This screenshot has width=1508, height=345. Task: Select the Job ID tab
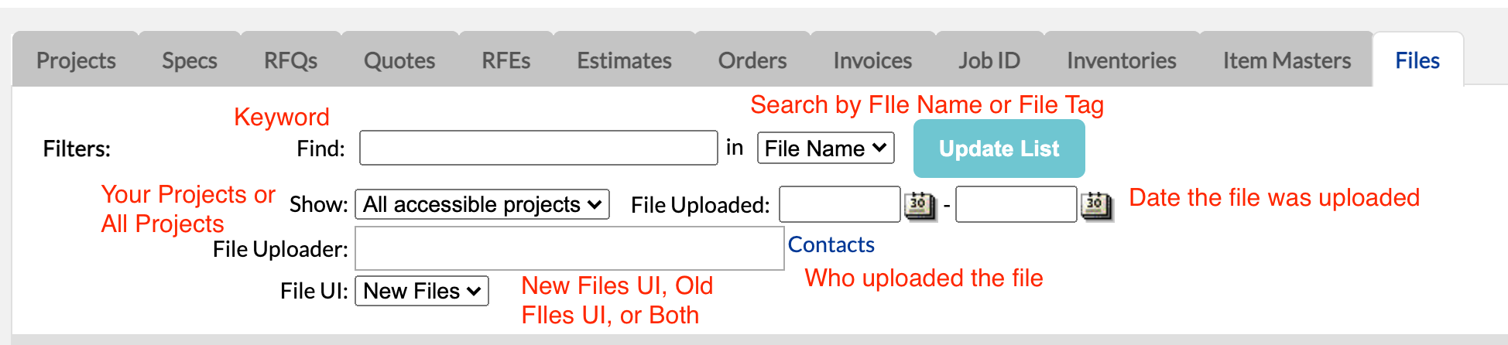[x=990, y=60]
